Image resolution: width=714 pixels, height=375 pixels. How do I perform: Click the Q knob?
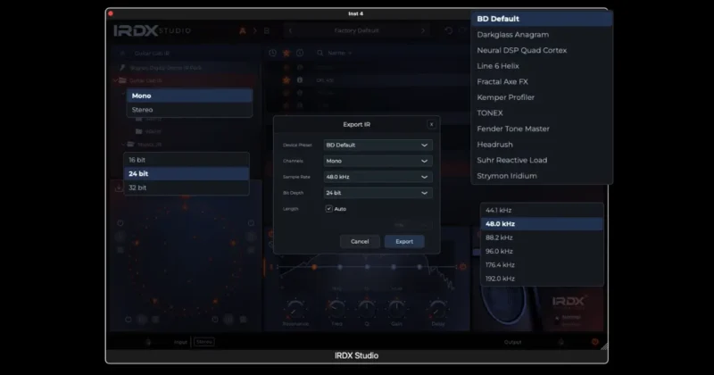point(367,310)
